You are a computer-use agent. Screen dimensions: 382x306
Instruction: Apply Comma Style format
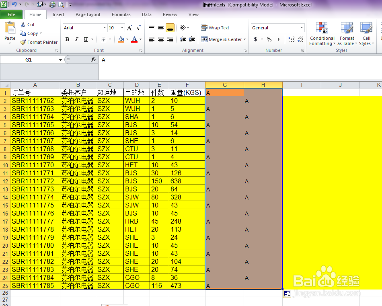tap(279, 39)
